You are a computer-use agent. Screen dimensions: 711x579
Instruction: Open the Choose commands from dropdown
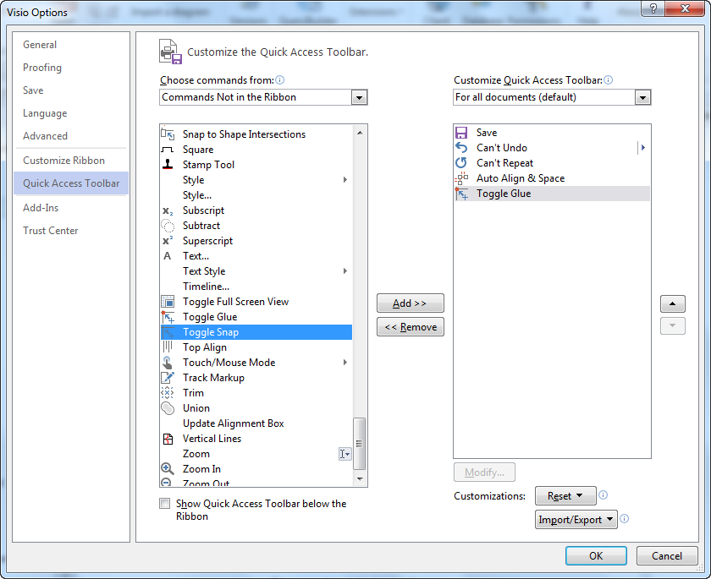[359, 97]
